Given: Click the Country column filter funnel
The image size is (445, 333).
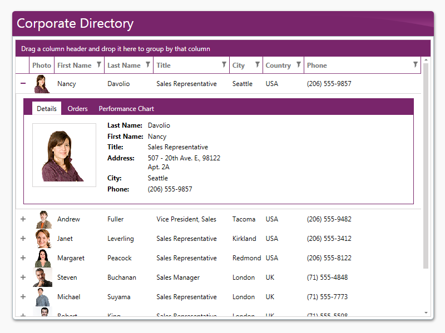Looking at the screenshot, I should [298, 65].
